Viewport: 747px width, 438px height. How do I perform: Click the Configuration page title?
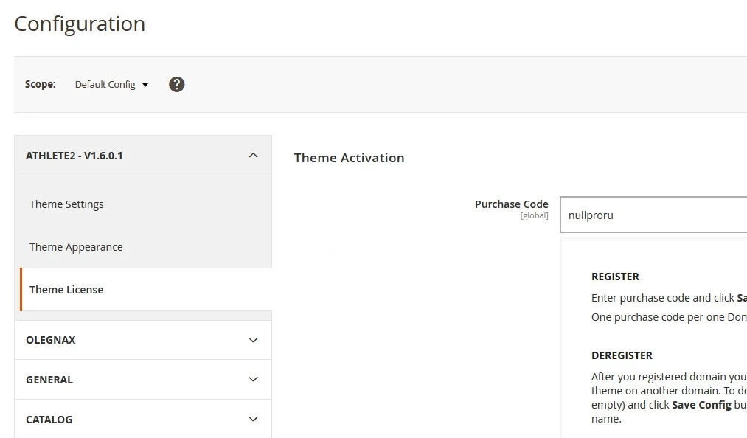(80, 24)
